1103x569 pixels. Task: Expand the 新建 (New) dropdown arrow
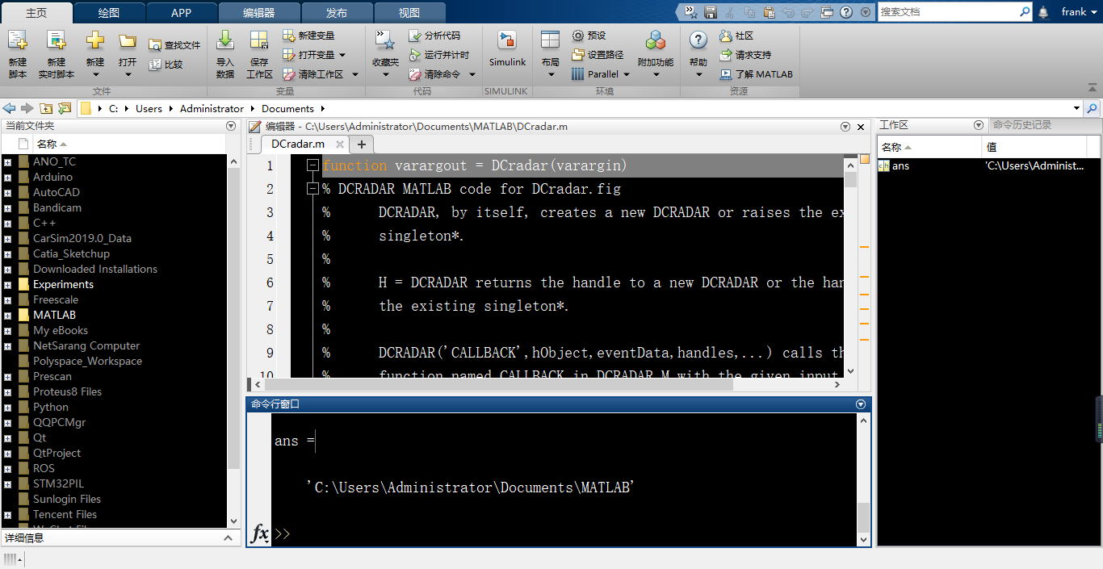[94, 73]
